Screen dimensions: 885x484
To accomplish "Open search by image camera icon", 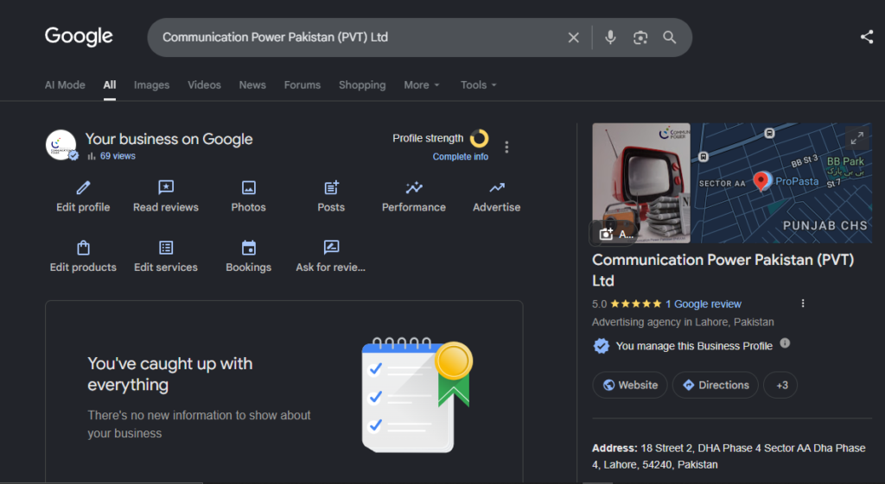I will pos(640,38).
